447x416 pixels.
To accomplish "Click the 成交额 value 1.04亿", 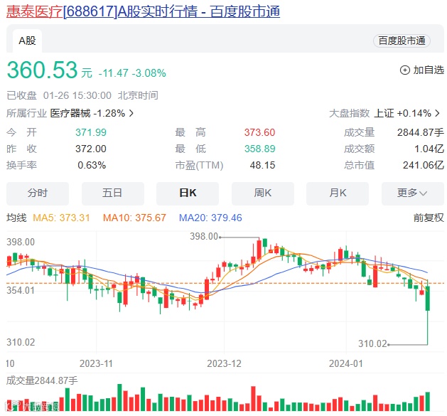I will (x=429, y=149).
